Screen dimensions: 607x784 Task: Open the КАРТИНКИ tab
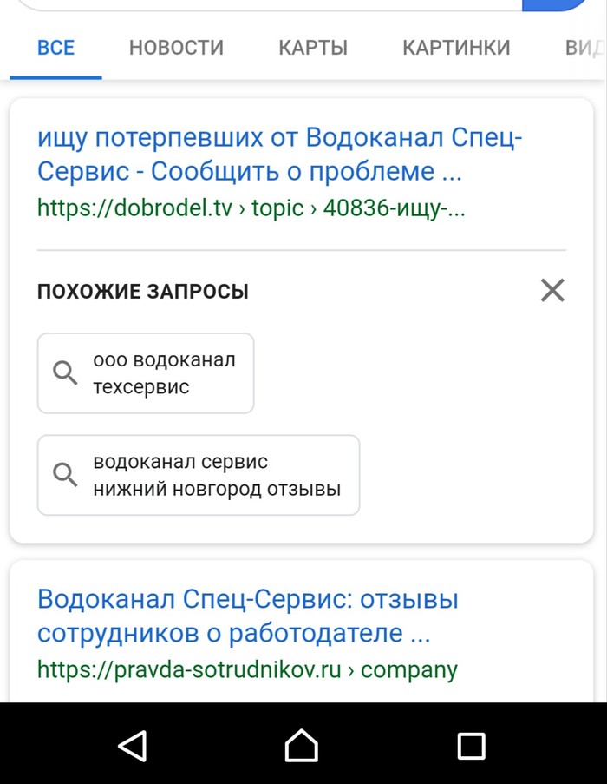[456, 49]
